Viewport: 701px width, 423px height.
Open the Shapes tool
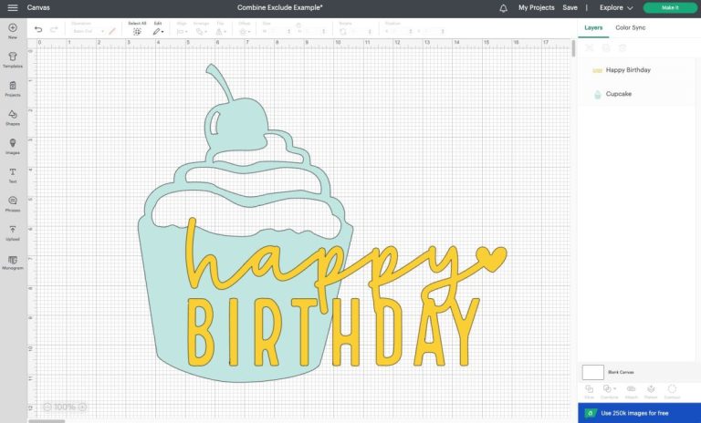coord(13,117)
